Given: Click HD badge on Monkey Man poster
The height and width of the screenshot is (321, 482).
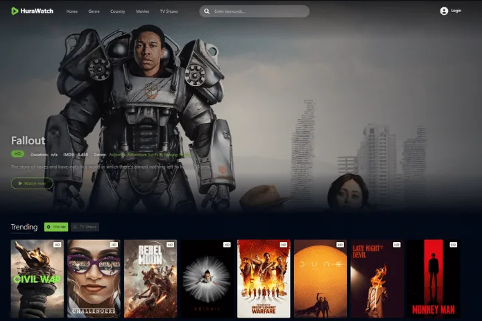Looking at the screenshot, I should point(453,245).
